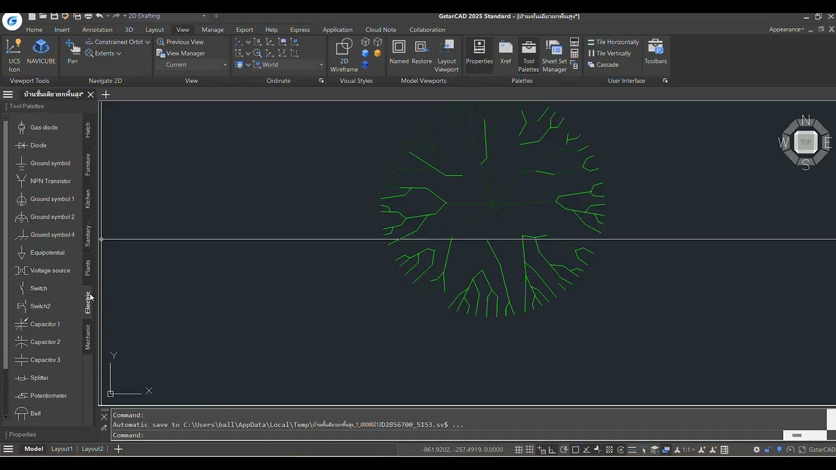Switch to the Furniture palette tab
The height and width of the screenshot is (470, 836).
(88, 164)
